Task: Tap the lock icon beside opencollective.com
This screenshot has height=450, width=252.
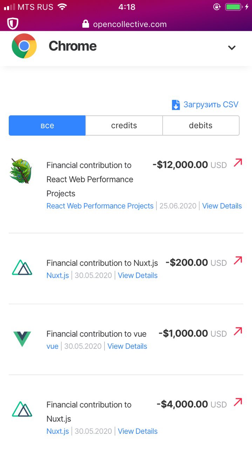Action: click(x=86, y=24)
